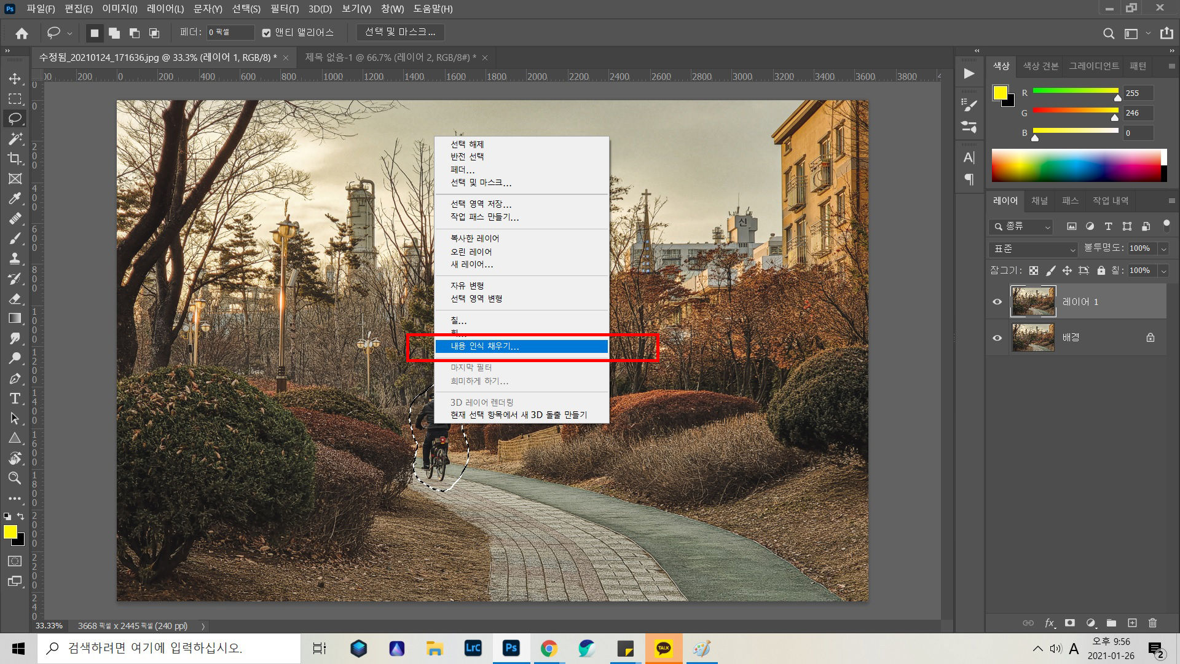The width and height of the screenshot is (1180, 664).
Task: Select the Magic Wand tool
Action: coord(15,138)
